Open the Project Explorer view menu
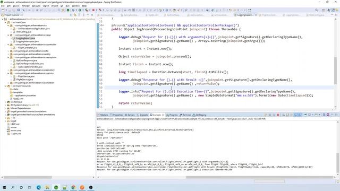This screenshot has width=340, height=191. (84, 15)
